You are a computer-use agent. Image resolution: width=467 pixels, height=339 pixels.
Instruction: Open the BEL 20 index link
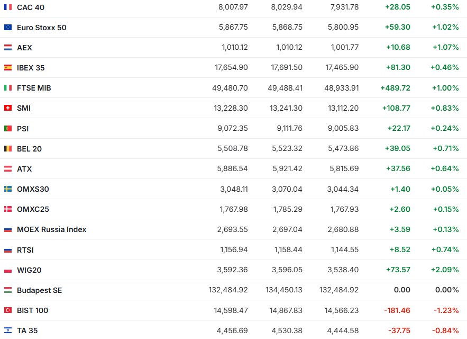pyautogui.click(x=29, y=149)
